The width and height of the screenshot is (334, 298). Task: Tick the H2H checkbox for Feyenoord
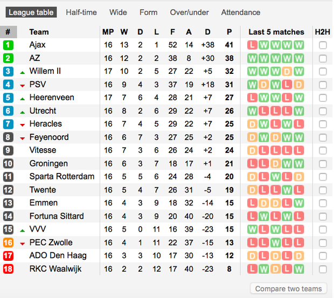point(323,137)
